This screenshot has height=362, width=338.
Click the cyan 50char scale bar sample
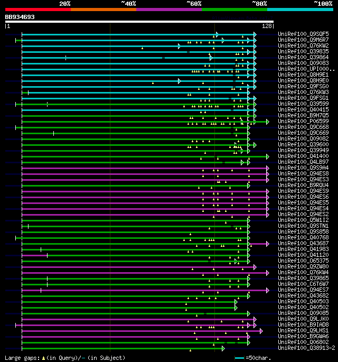pos(239,358)
